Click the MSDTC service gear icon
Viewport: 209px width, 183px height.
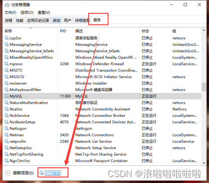[6, 70]
